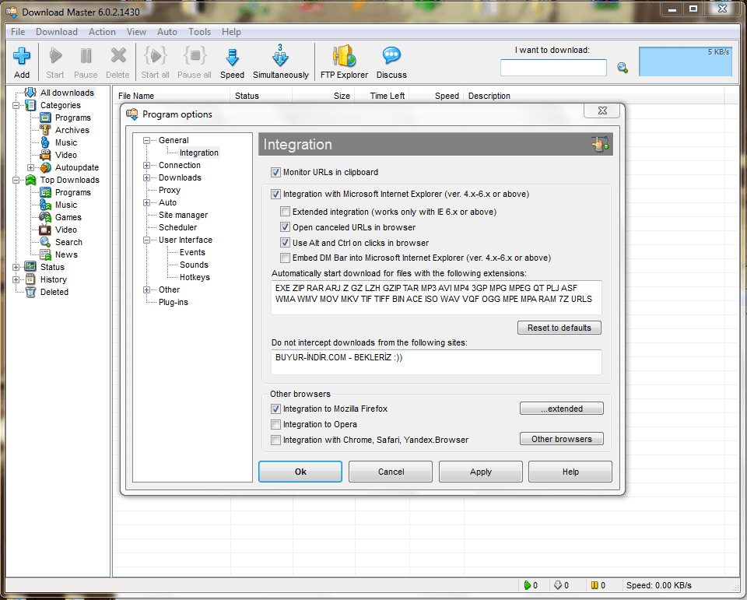
Task: Click the Other browsers button
Action: (x=562, y=439)
